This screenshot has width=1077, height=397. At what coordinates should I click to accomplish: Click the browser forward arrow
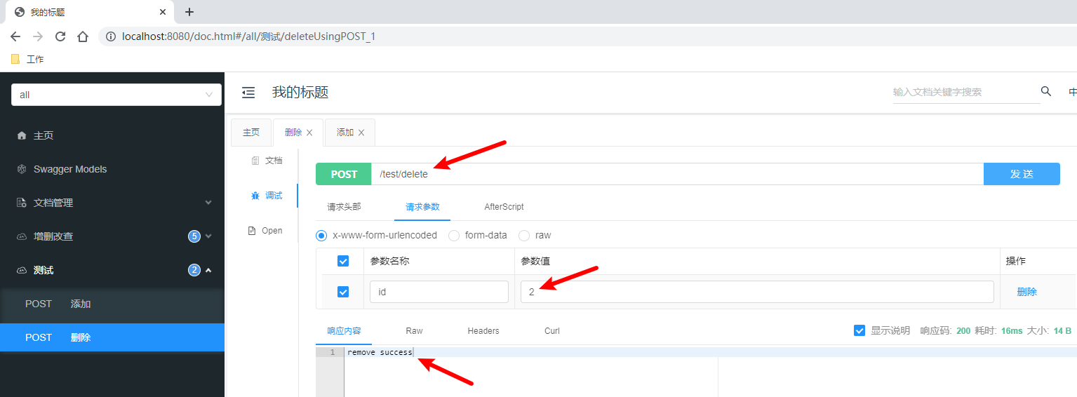coord(38,36)
